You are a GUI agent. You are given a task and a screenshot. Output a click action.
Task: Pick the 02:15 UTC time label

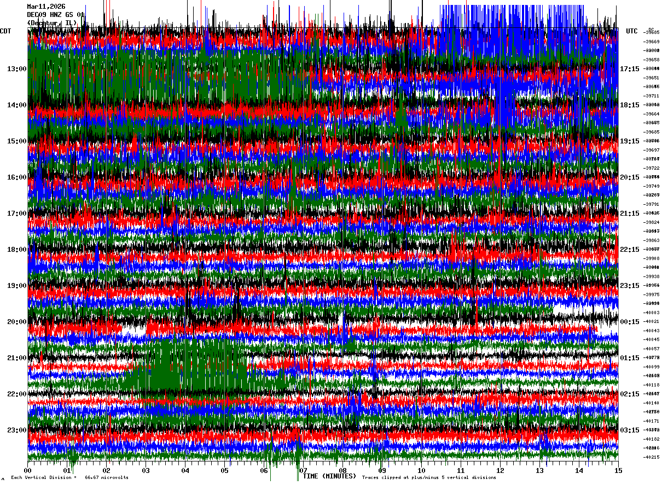(x=630, y=394)
